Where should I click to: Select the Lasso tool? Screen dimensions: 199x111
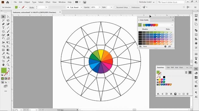pos(8,20)
